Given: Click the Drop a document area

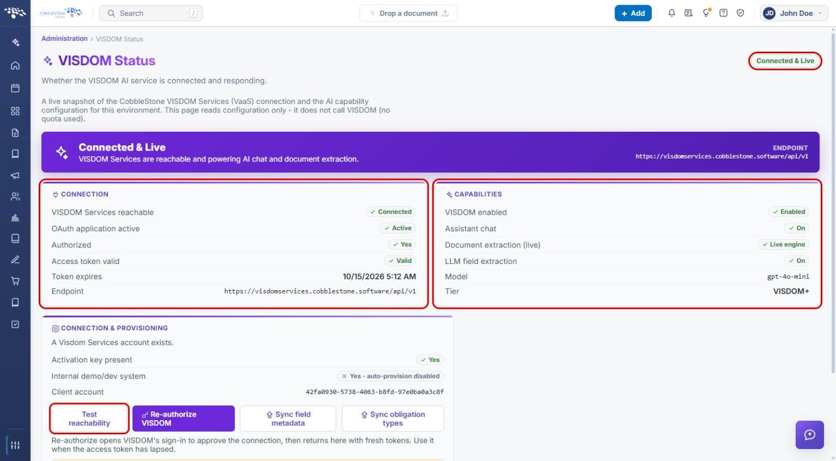Looking at the screenshot, I should coord(409,13).
